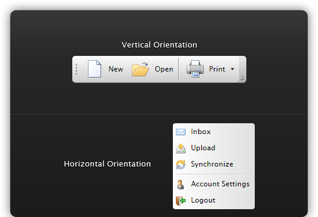Click the Upload drive icon

pyautogui.click(x=181, y=148)
